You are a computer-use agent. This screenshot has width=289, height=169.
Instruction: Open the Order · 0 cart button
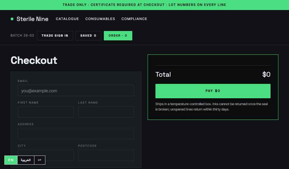(118, 36)
